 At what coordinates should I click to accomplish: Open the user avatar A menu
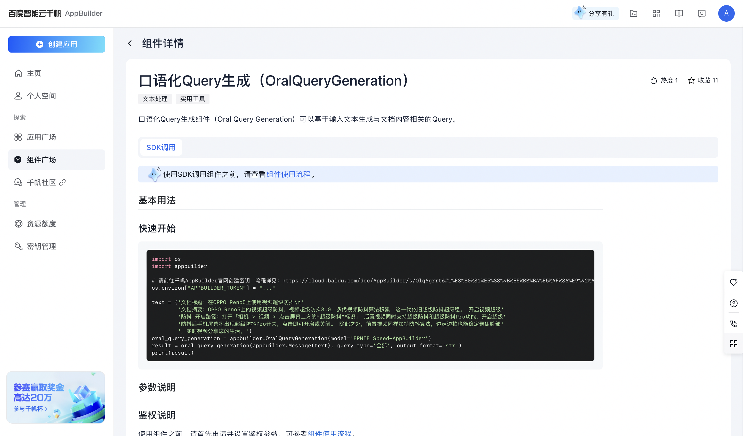click(726, 13)
